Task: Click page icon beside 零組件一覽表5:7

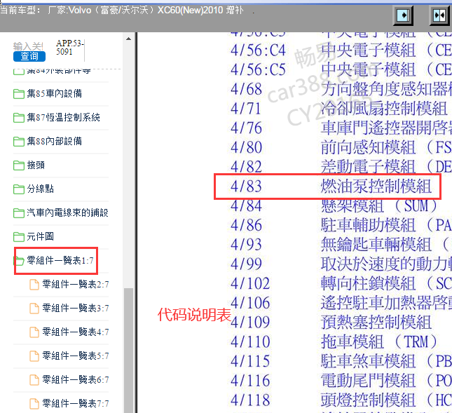Action: coord(34,356)
